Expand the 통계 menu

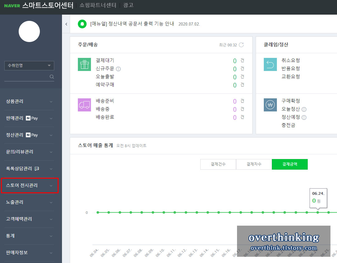coord(29,236)
